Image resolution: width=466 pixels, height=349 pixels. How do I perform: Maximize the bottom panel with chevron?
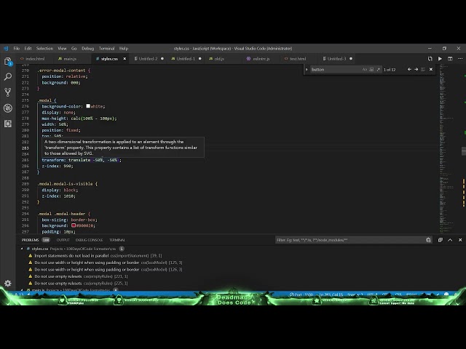click(450, 240)
